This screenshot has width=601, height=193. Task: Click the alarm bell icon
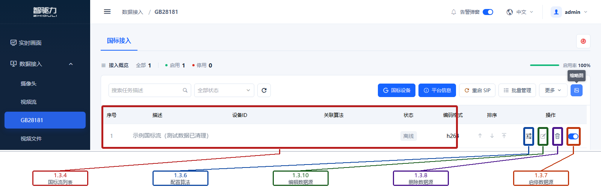[x=454, y=12]
